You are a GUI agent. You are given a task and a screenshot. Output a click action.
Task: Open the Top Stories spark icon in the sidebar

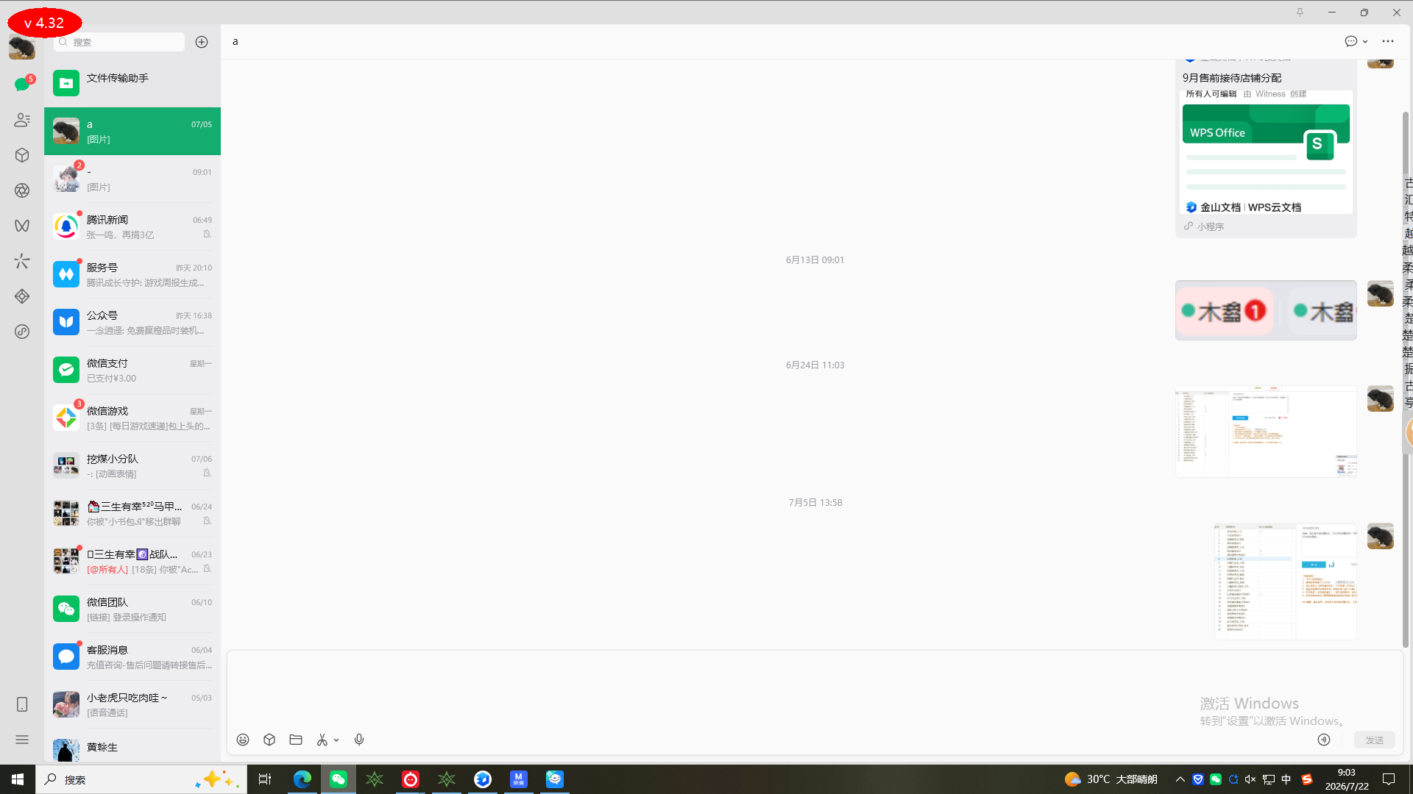[22, 261]
